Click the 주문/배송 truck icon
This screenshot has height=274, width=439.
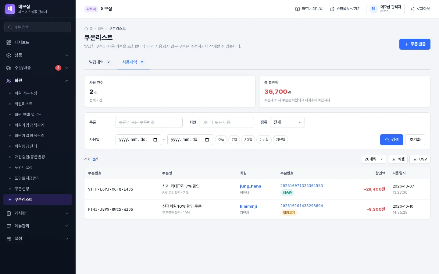[x=9, y=68]
